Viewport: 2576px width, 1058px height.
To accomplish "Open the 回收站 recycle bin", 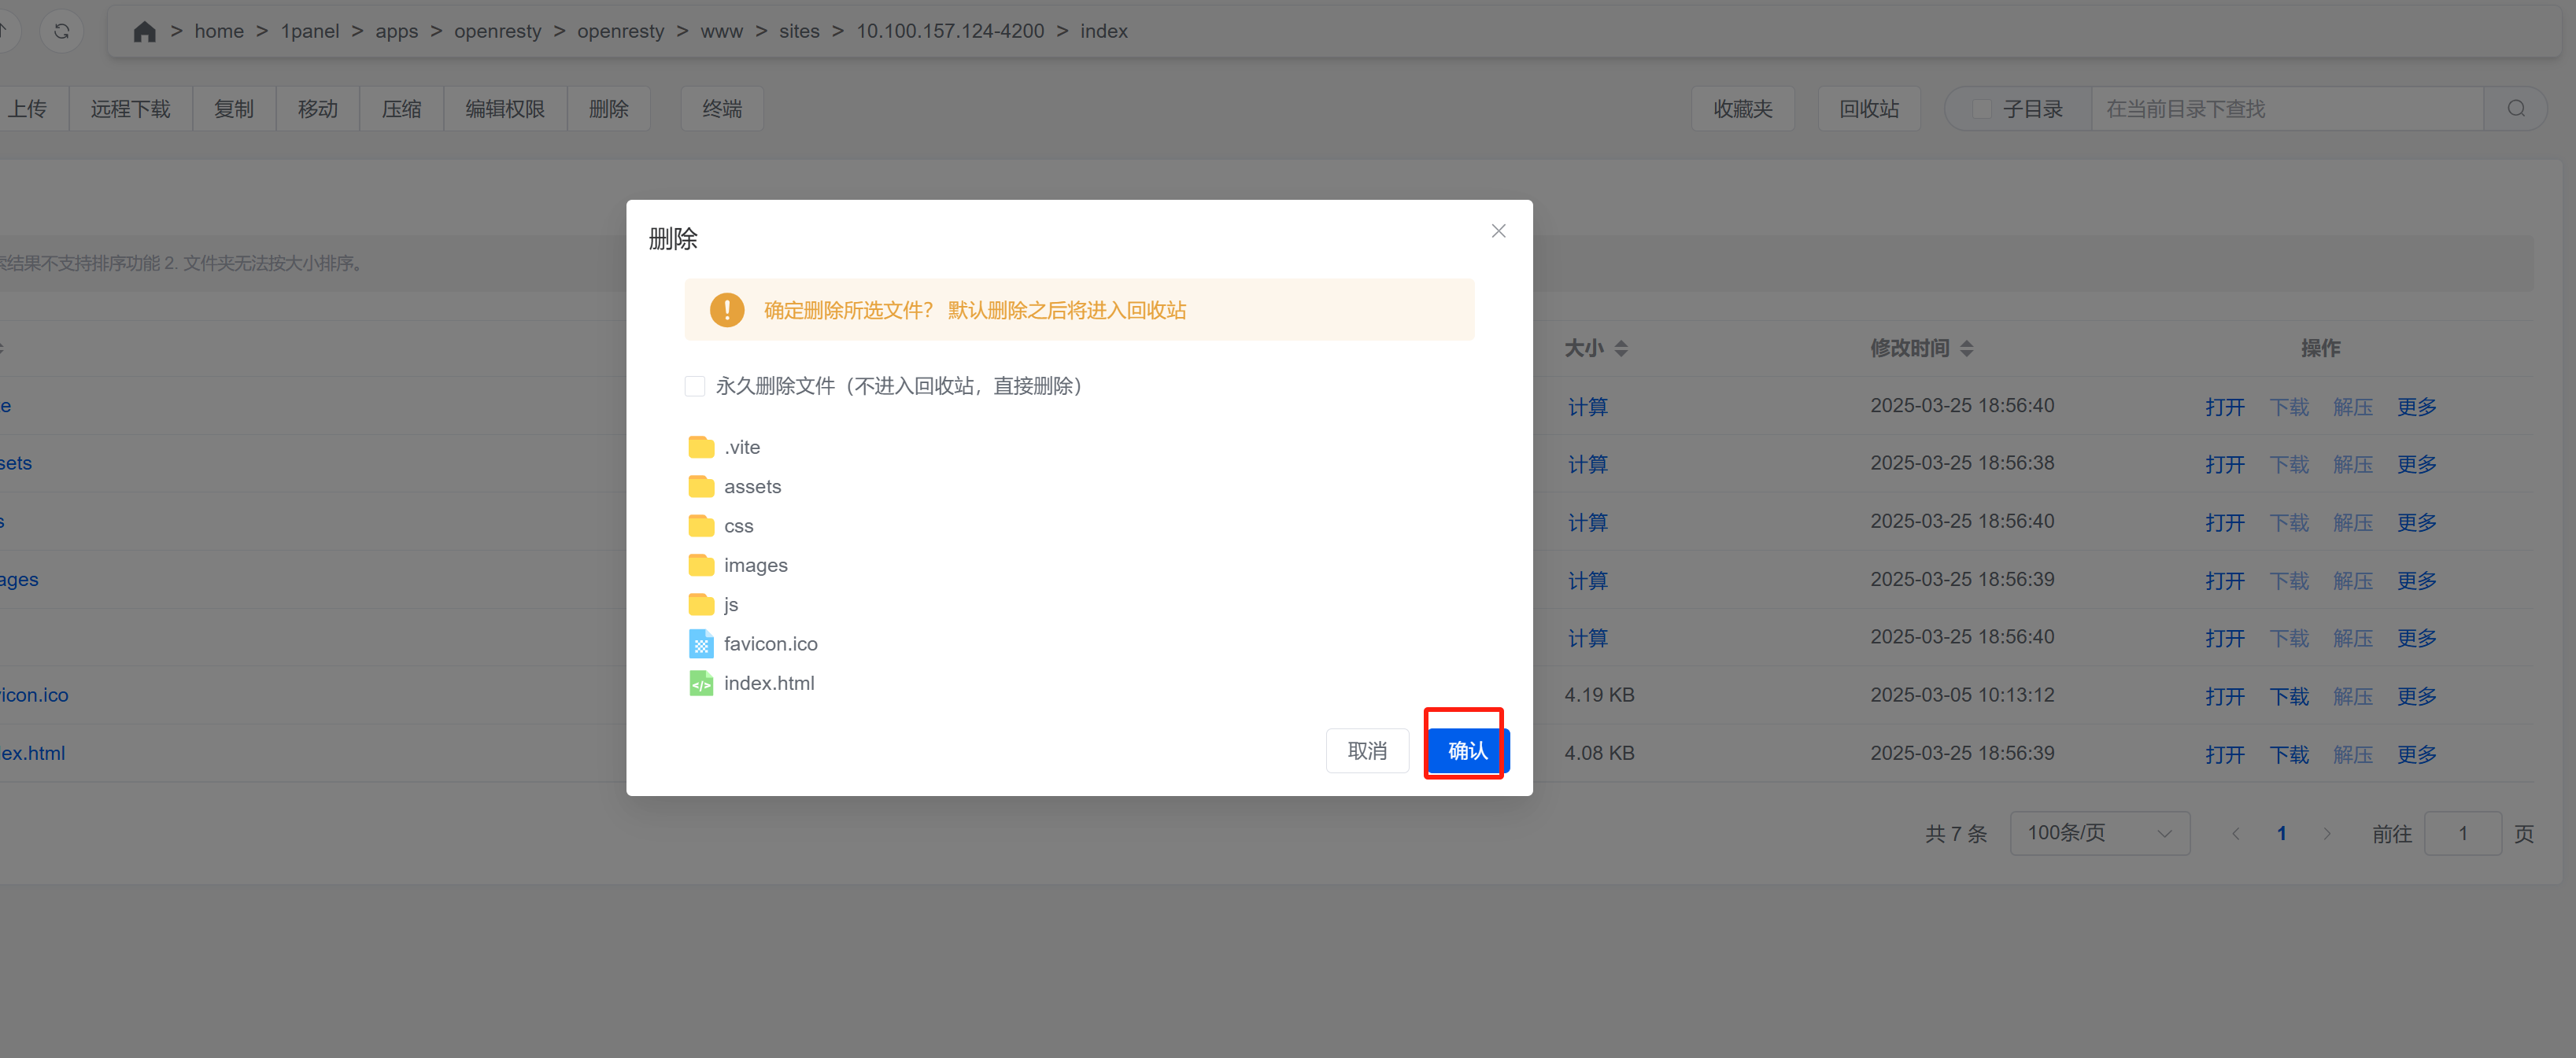I will pyautogui.click(x=1868, y=109).
